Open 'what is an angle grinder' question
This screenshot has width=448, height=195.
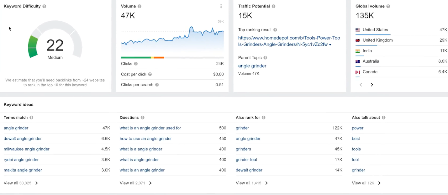click(142, 170)
